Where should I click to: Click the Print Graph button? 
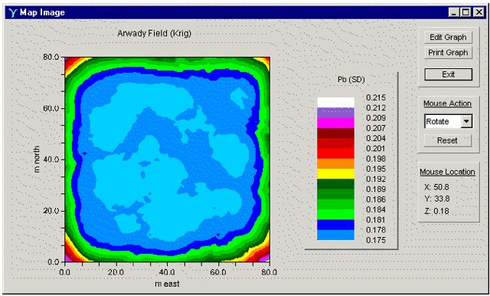(448, 53)
